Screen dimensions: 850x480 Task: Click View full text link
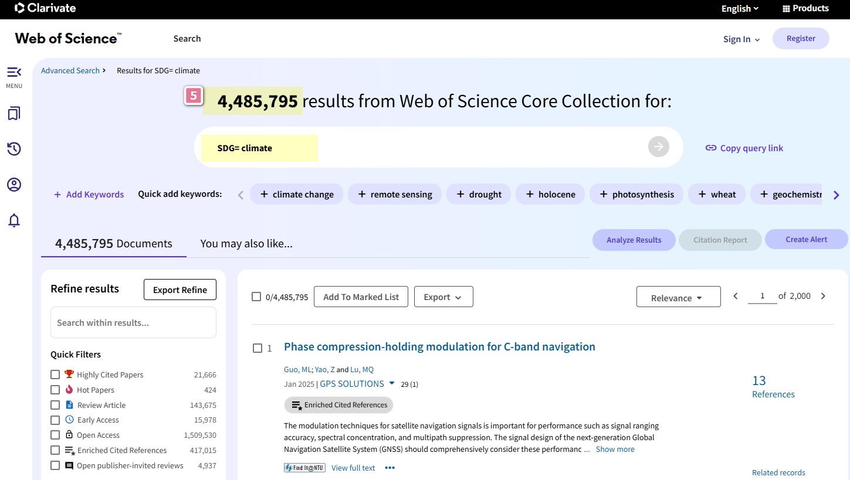pos(353,468)
